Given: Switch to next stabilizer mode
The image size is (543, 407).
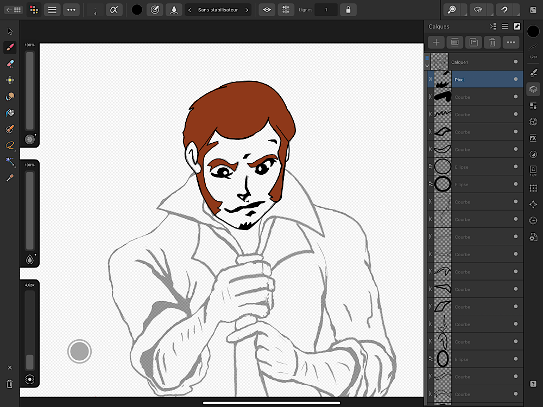Looking at the screenshot, I should [247, 10].
